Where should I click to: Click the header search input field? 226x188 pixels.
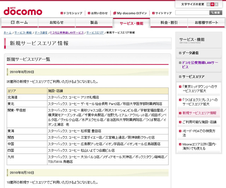(x=192, y=13)
